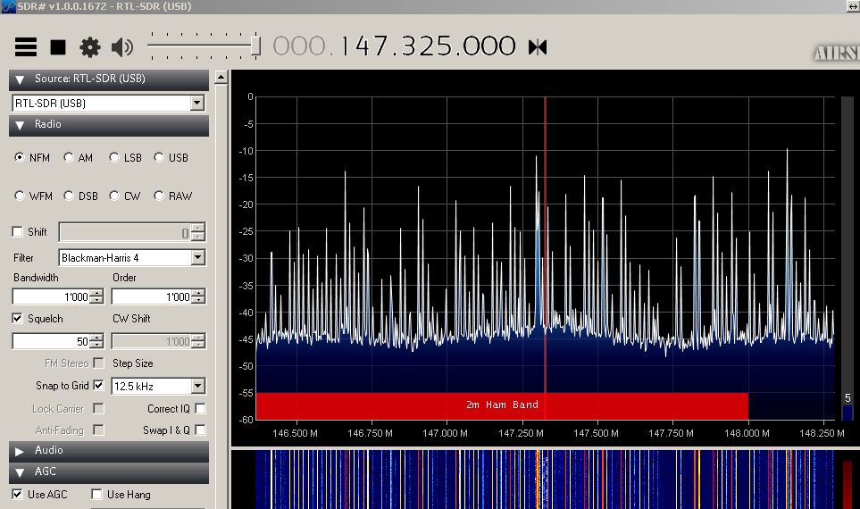Screen dimensions: 860x509
Task: Click the sidebar scroll up arrow
Action: [221, 77]
